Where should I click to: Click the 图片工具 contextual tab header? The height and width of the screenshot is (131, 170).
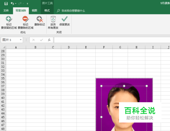47,3
